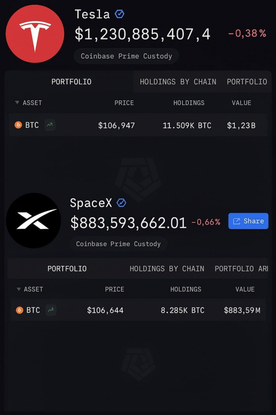The height and width of the screenshot is (415, 276).
Task: Click the Tesla logo avatar
Action: 35,34
